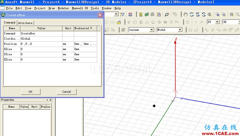
Task: Click the CreateBox command value cell
Action: 41,34
